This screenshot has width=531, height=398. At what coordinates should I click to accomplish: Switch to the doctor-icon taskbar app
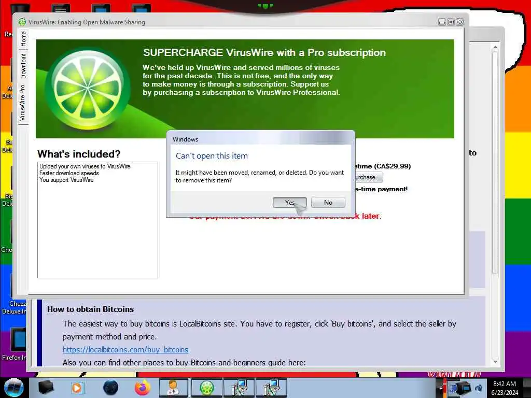click(x=173, y=388)
